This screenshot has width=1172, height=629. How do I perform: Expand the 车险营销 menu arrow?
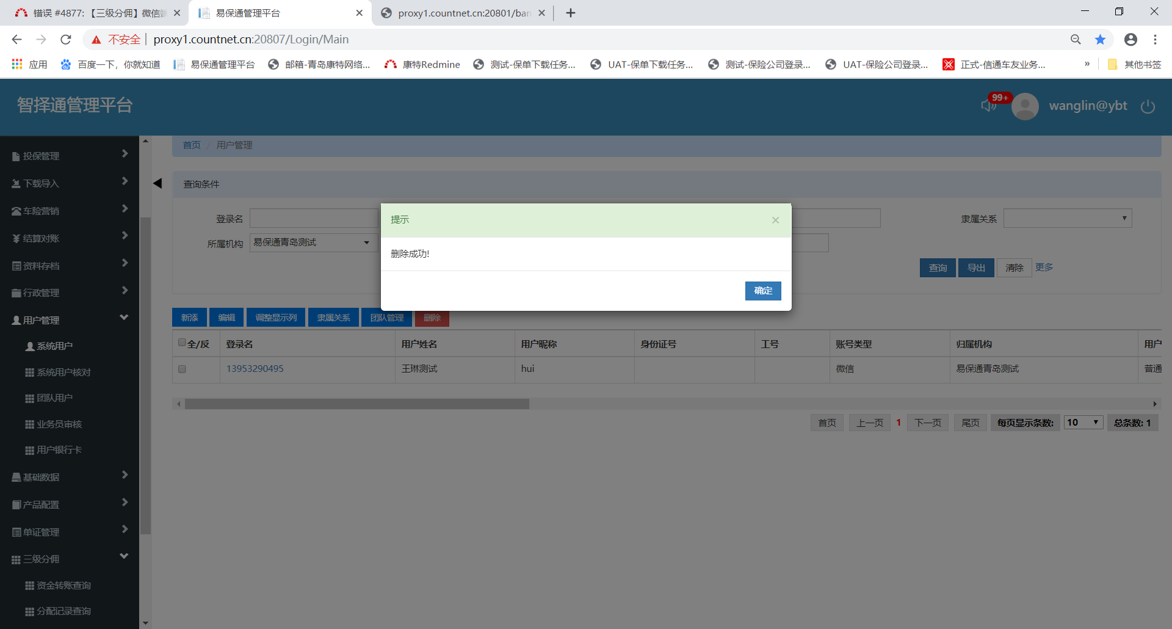(125, 208)
